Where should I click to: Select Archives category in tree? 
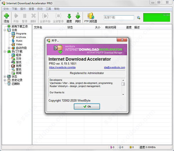pyautogui.click(x=21, y=37)
